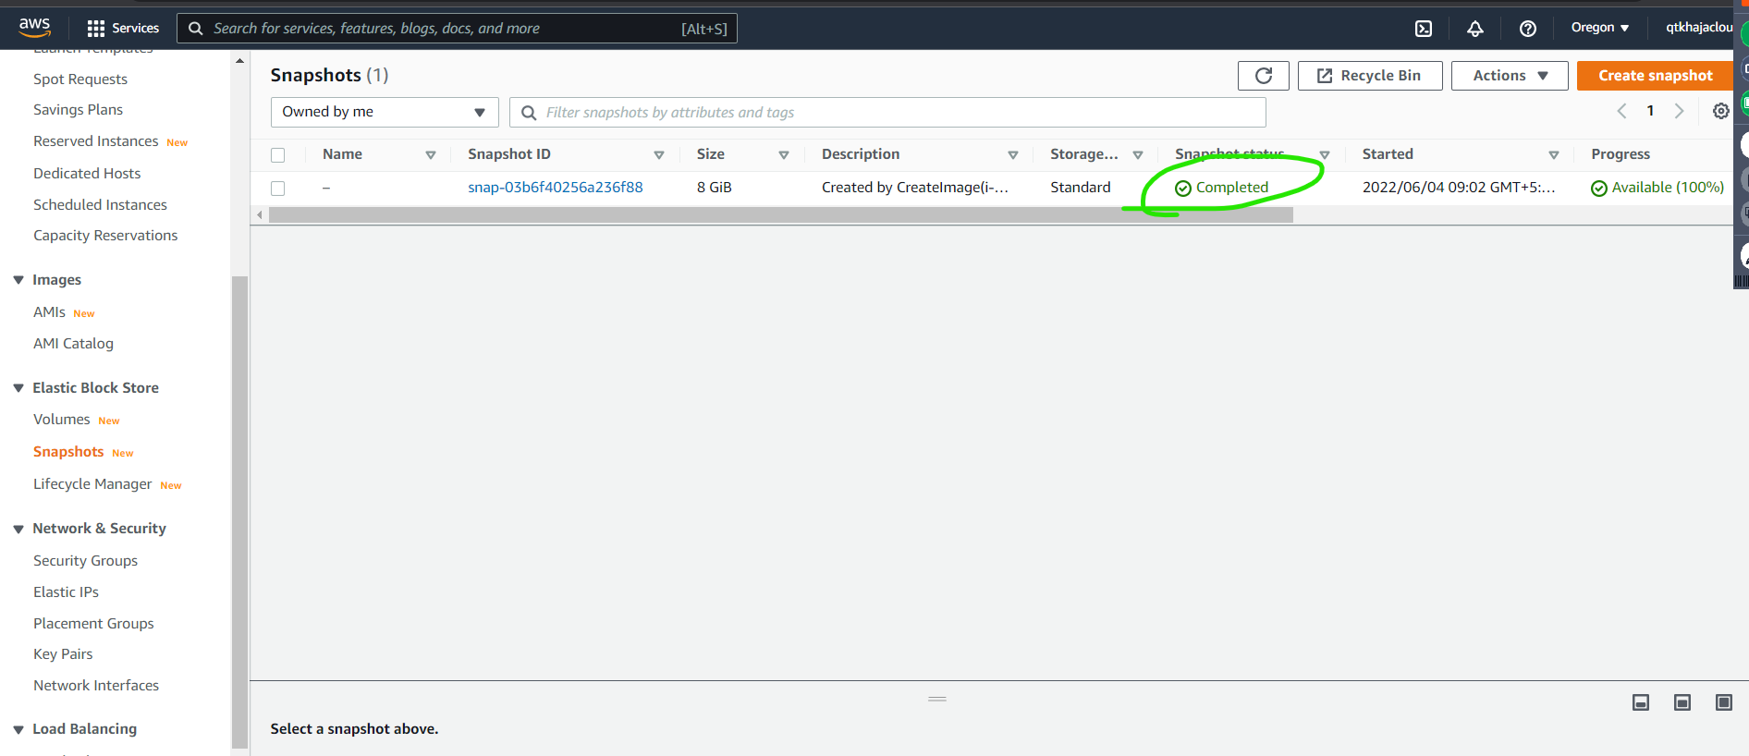Open table preferences gear icon
This screenshot has height=756, width=1749.
coord(1720,112)
